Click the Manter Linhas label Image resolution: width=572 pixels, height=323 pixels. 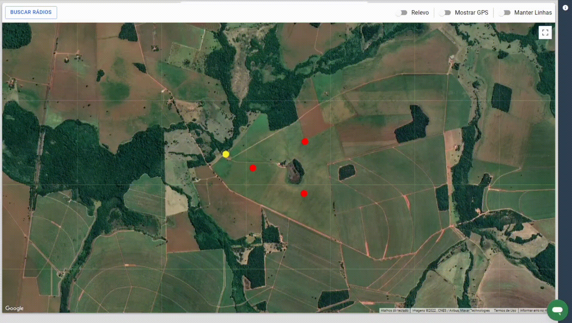[x=533, y=13]
